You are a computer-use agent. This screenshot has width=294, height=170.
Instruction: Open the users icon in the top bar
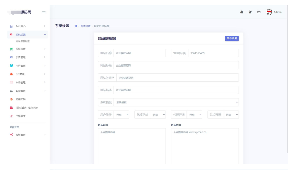250,12
